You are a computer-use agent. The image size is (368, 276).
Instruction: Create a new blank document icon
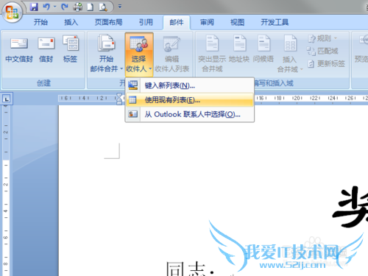point(91,7)
